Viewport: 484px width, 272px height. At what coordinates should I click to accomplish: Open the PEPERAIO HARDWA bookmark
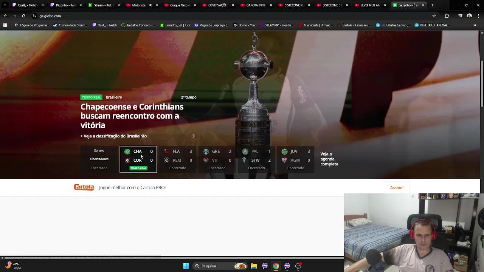pos(432,25)
